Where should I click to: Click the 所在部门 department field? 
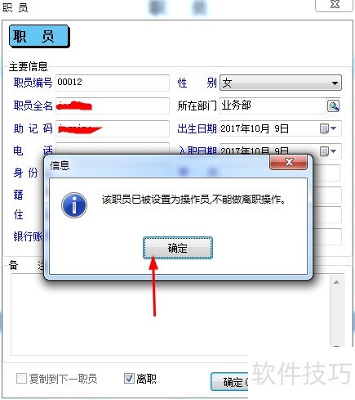(273, 106)
